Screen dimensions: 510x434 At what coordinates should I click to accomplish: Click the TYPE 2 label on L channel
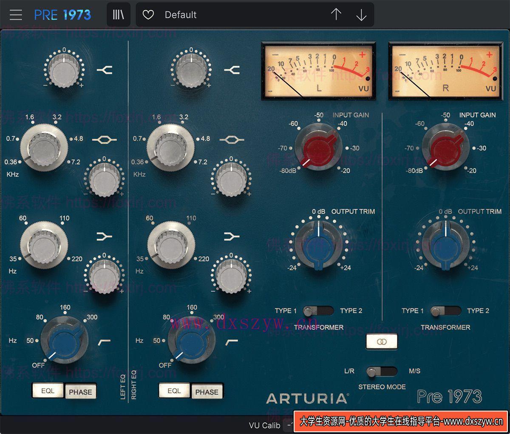tap(351, 311)
